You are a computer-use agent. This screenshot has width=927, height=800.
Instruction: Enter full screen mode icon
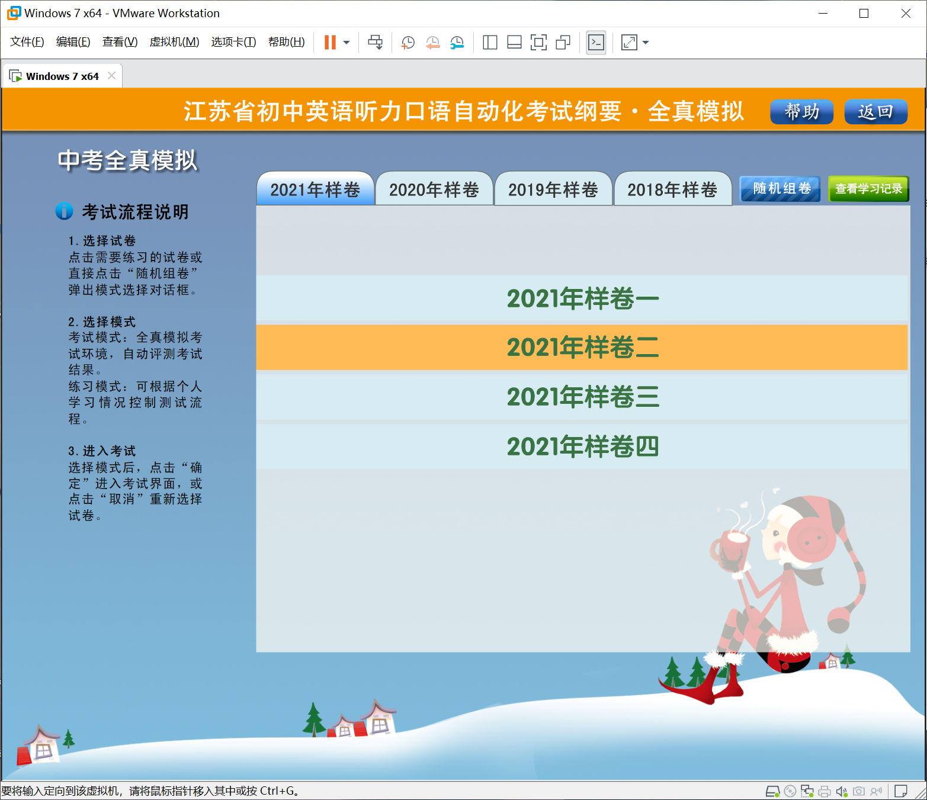[x=538, y=42]
